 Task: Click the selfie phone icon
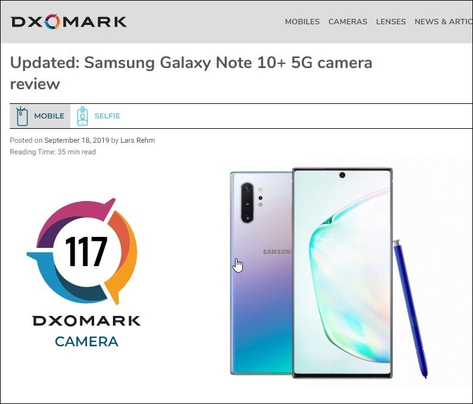pyautogui.click(x=83, y=116)
